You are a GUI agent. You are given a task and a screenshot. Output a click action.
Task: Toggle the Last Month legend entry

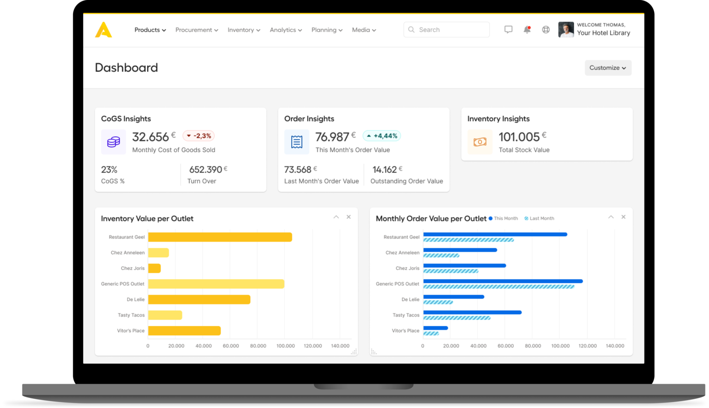point(539,218)
